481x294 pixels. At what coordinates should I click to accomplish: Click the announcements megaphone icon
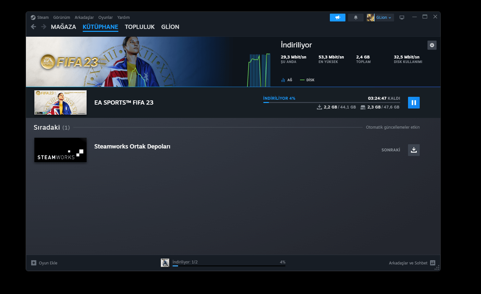[x=338, y=18]
